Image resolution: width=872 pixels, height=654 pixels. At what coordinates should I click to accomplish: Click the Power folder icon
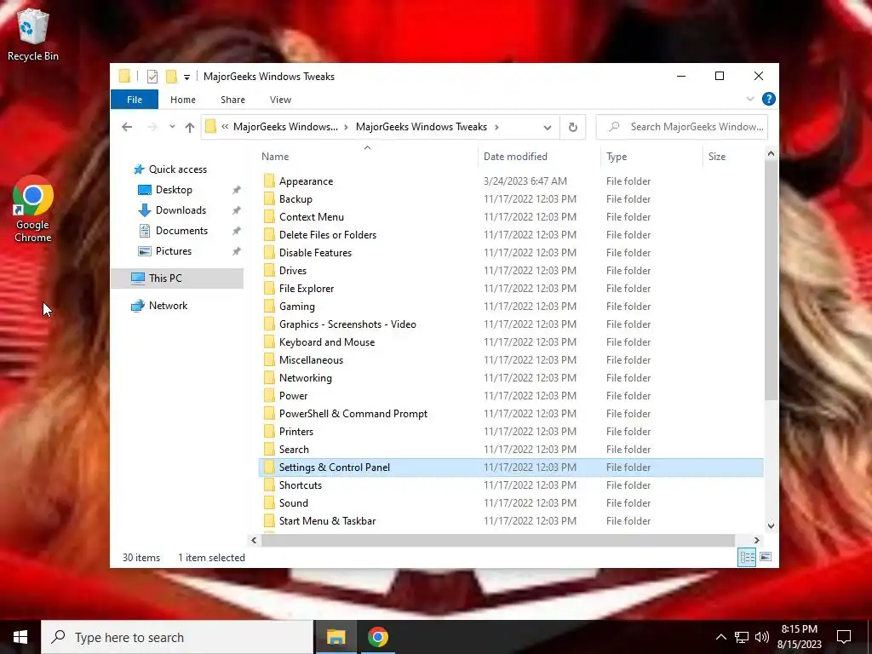(269, 395)
